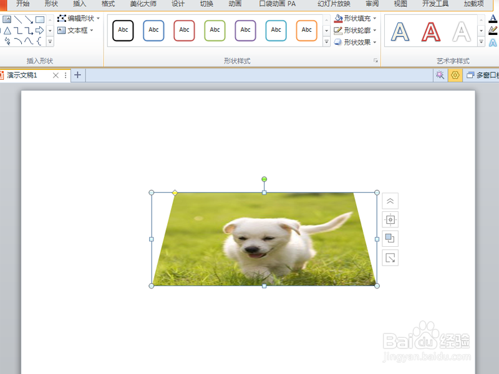The image size is (499, 374).
Task: Click the text outline pen icon
Action: [493, 31]
